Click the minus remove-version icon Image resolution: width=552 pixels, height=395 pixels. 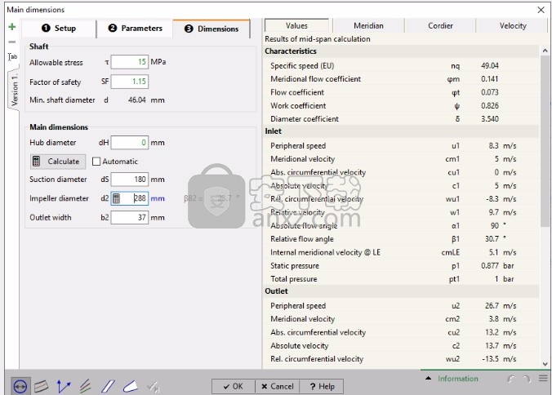tap(12, 42)
